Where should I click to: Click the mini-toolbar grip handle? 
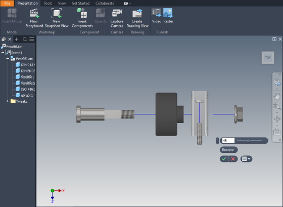pos(217,141)
